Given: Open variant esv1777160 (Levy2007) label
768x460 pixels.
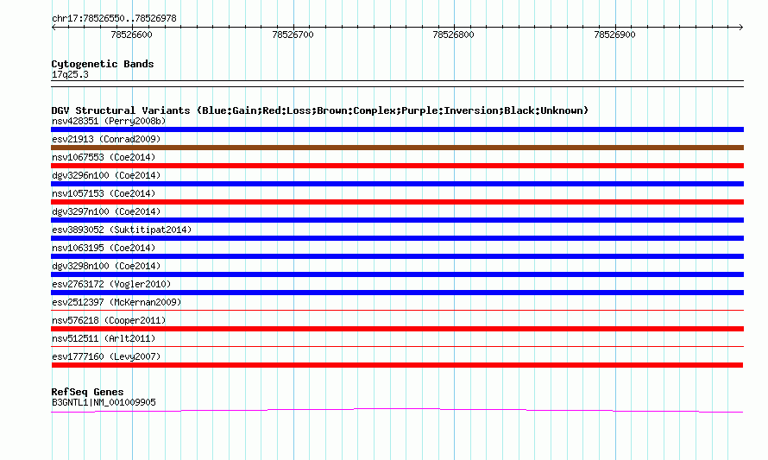Looking at the screenshot, I should (106, 356).
